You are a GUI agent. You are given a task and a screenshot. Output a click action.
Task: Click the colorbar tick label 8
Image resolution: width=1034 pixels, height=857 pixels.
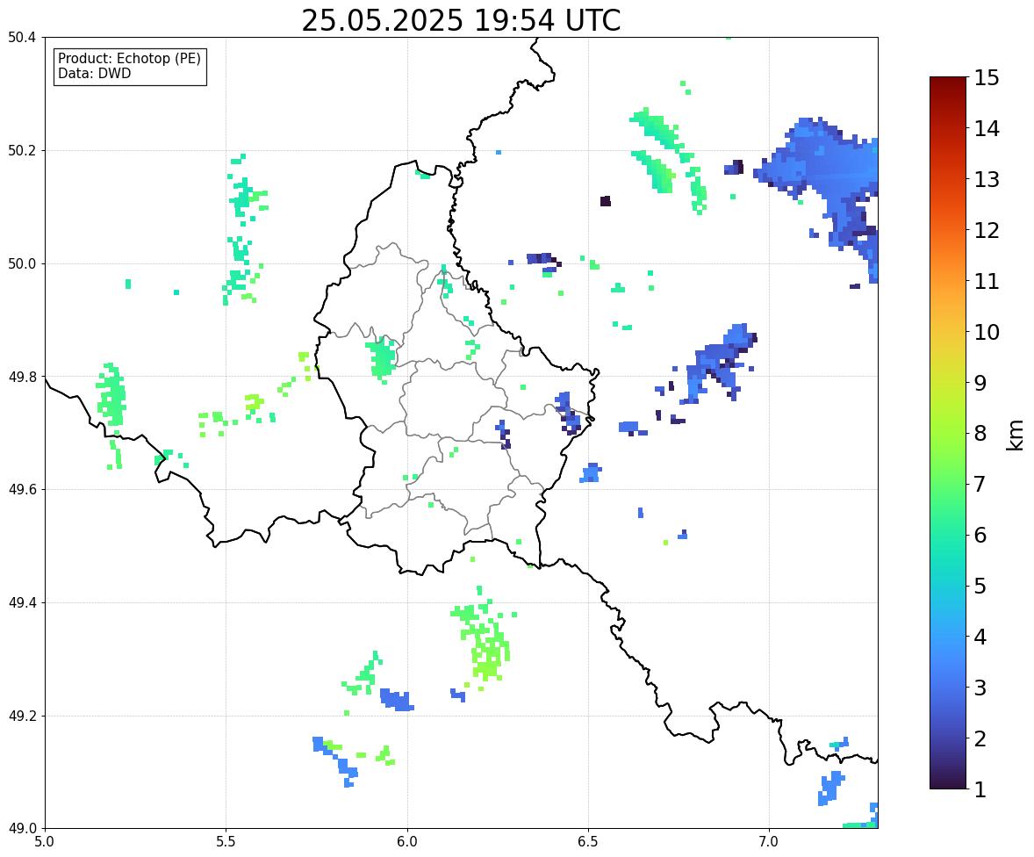click(980, 434)
